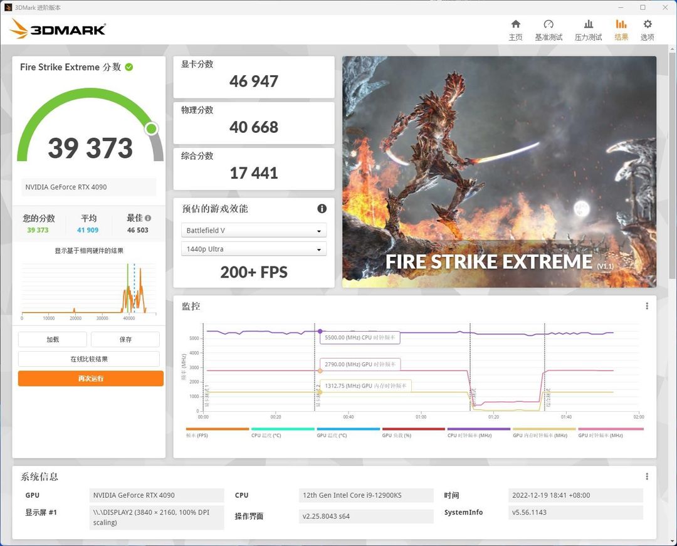Maximize the 3DMark window
The width and height of the screenshot is (677, 546).
click(643, 8)
